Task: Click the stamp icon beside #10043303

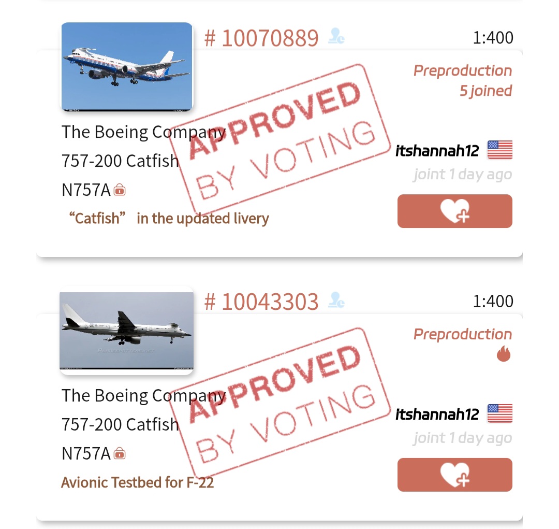Action: (336, 301)
